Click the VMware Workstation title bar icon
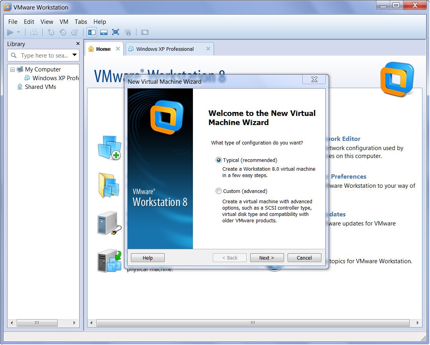Screen dimensions: 430x345 tap(8, 8)
